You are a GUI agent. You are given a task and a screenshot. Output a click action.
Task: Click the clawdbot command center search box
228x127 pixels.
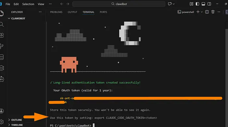(119, 4)
